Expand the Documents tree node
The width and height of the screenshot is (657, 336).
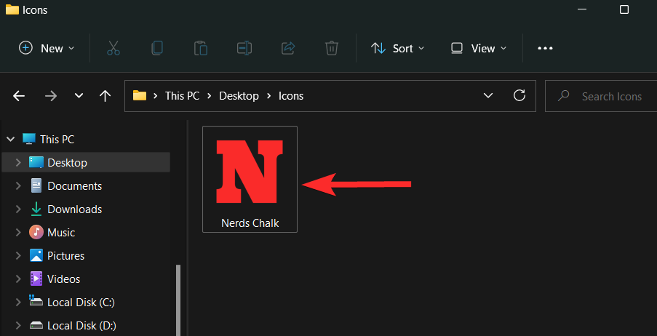pos(18,186)
